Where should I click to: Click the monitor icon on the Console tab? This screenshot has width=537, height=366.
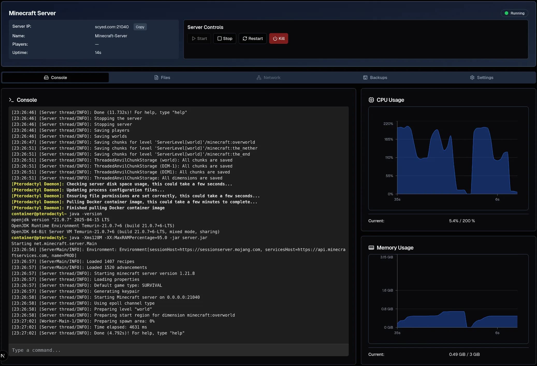tap(46, 77)
